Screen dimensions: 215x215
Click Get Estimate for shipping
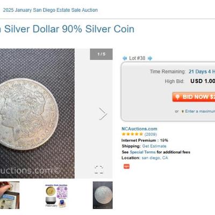[x=154, y=146]
